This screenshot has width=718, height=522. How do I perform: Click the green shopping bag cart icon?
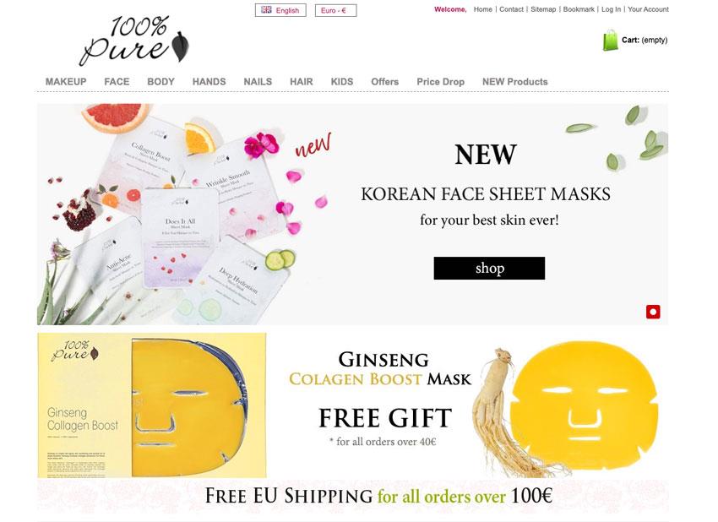click(610, 41)
